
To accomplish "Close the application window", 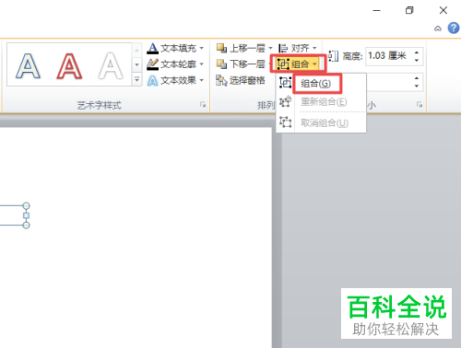I will [x=443, y=10].
